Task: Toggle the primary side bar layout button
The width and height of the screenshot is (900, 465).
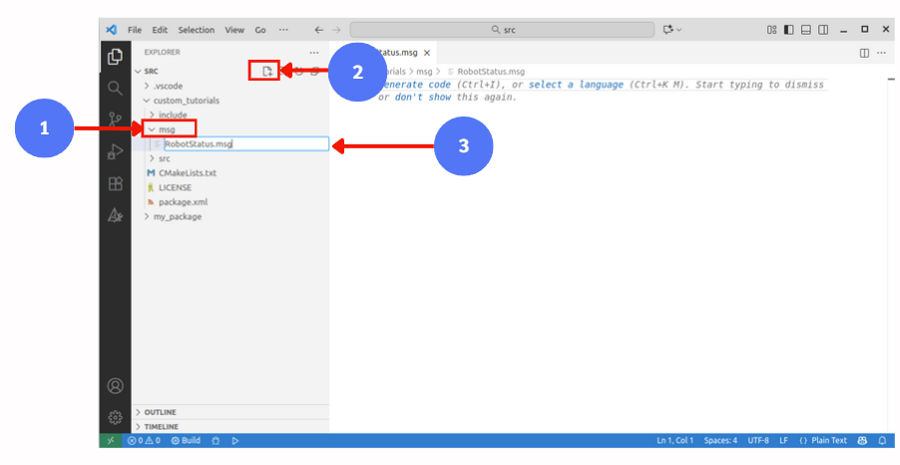Action: click(x=788, y=30)
